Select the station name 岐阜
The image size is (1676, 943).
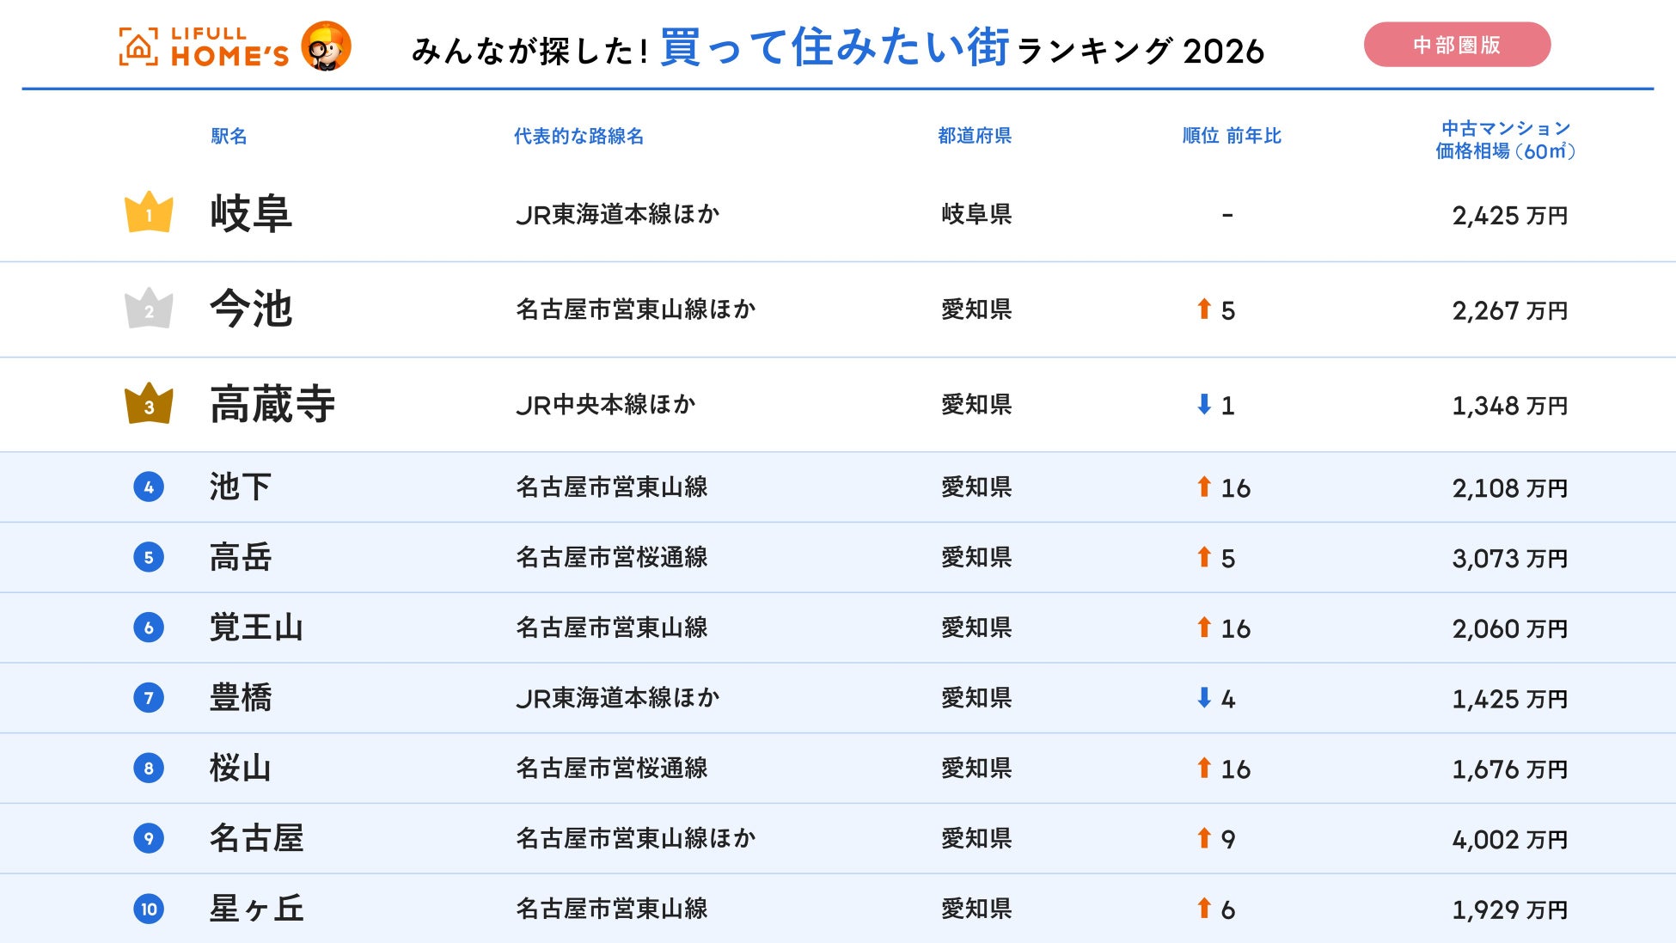pyautogui.click(x=251, y=214)
